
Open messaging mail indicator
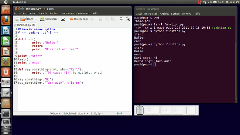215,2
